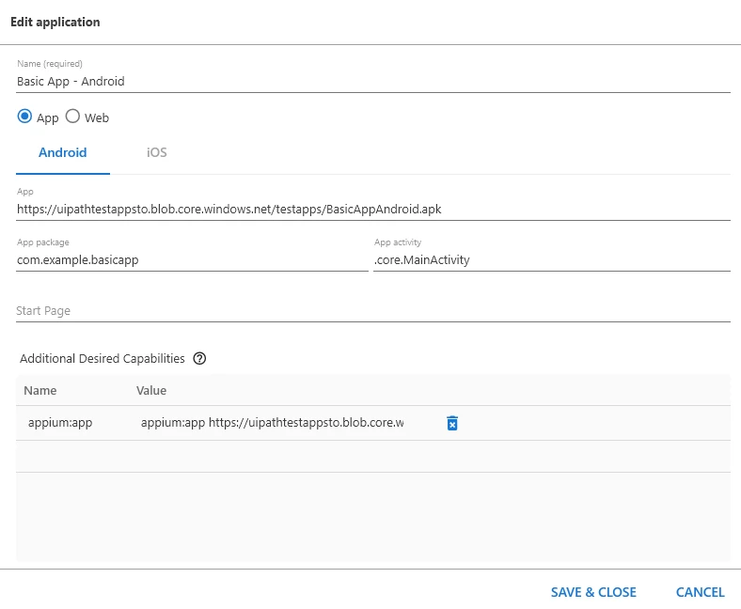Edit the App package field

(192, 259)
